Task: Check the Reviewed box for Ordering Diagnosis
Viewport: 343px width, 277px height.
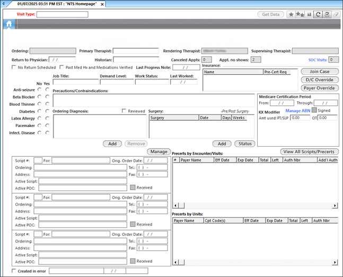Action: [124, 111]
